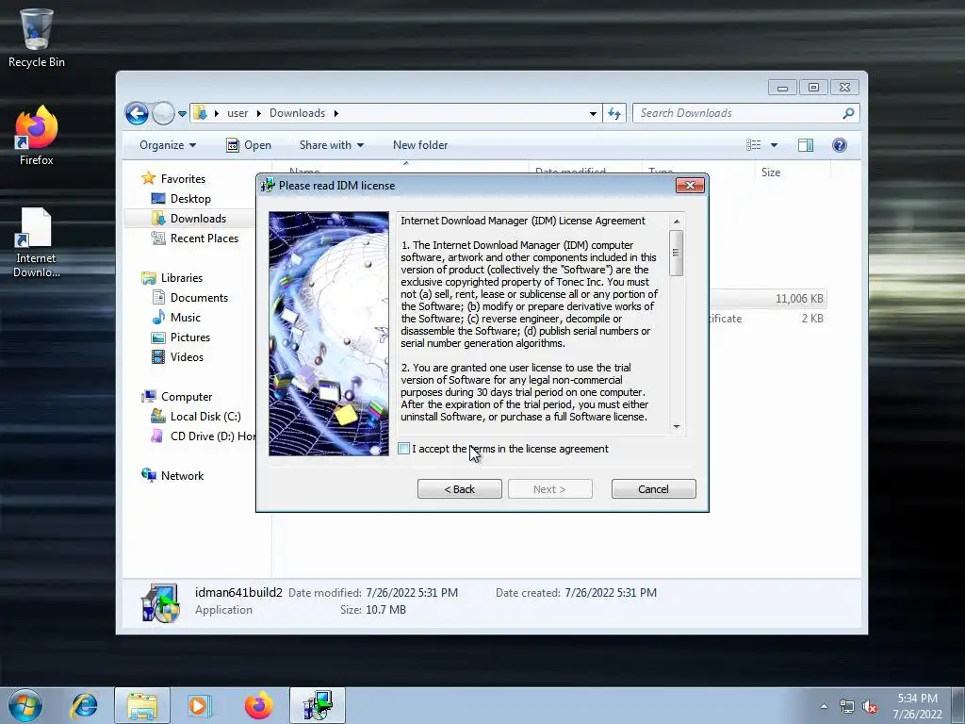Select Recent Places in navigation pane
Screen dimensions: 965x724
pos(204,239)
